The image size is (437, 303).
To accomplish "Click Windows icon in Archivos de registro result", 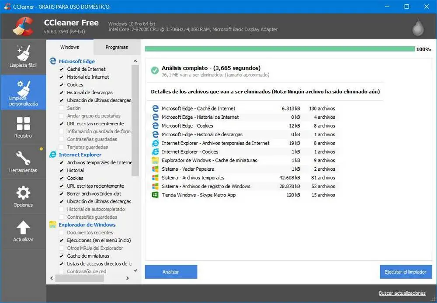I will [155, 186].
